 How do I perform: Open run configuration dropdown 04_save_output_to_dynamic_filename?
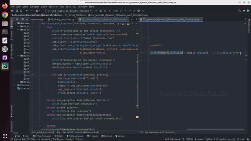(68, 11)
